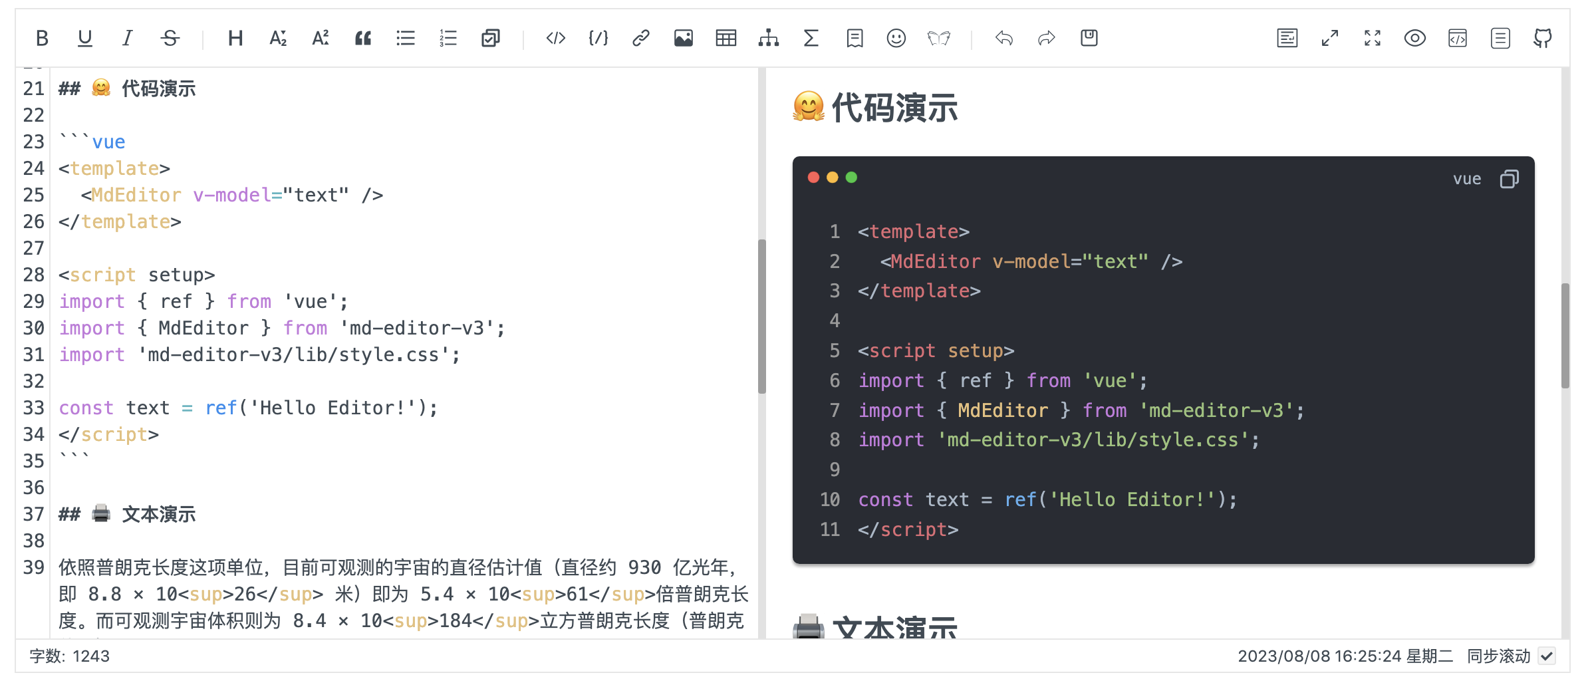Click the 字数: 1243 status text

70,656
